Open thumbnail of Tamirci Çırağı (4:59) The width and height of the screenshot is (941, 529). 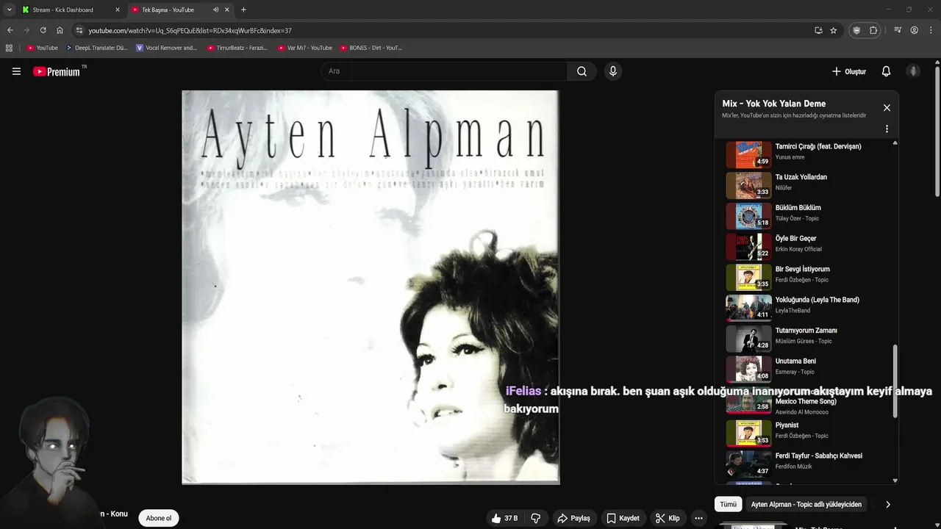point(748,155)
